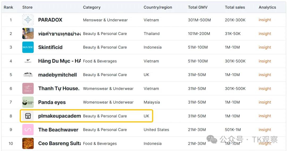Open insight link for madebymitchell
The height and width of the screenshot is (151, 287).
pos(265,75)
